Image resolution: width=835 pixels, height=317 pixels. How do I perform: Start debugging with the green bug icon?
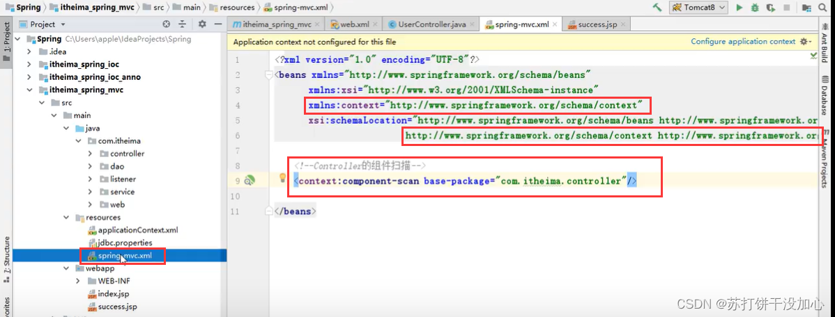[x=755, y=8]
